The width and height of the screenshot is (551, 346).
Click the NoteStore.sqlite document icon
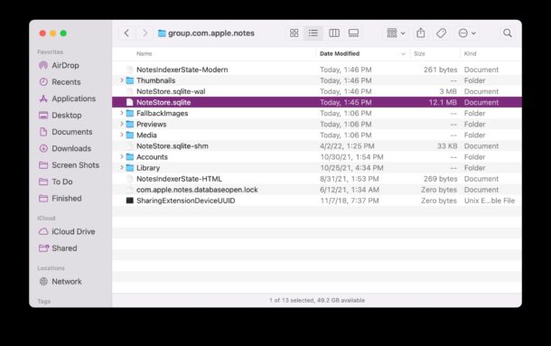point(130,102)
